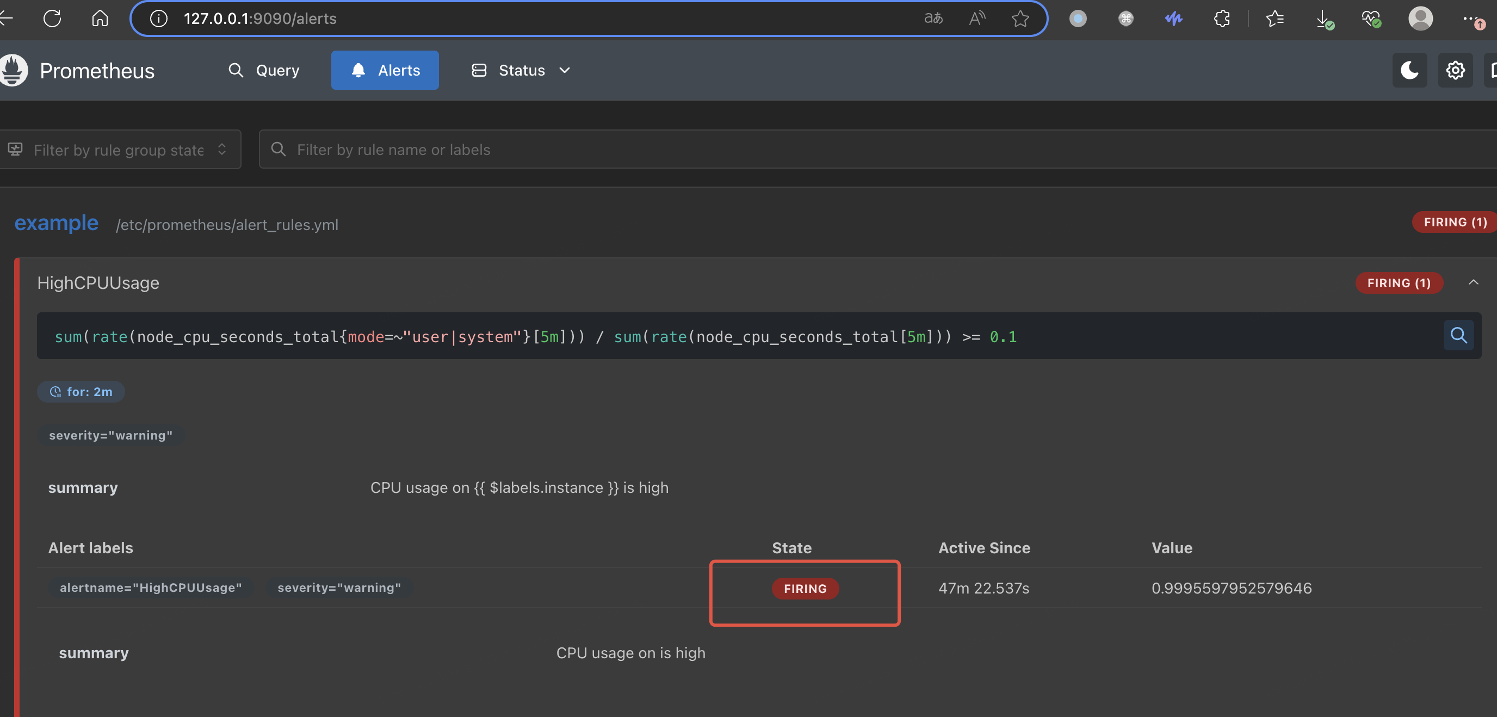Switch to the Query tab
This screenshot has width=1497, height=717.
(x=264, y=70)
